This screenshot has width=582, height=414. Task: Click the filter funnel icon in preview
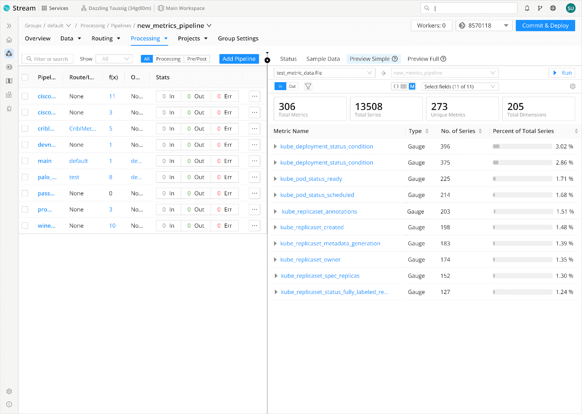(x=308, y=87)
